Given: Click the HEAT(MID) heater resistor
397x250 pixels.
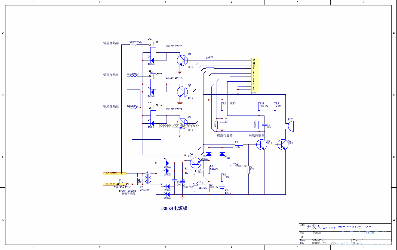Looking at the screenshot, I should coord(133,76).
